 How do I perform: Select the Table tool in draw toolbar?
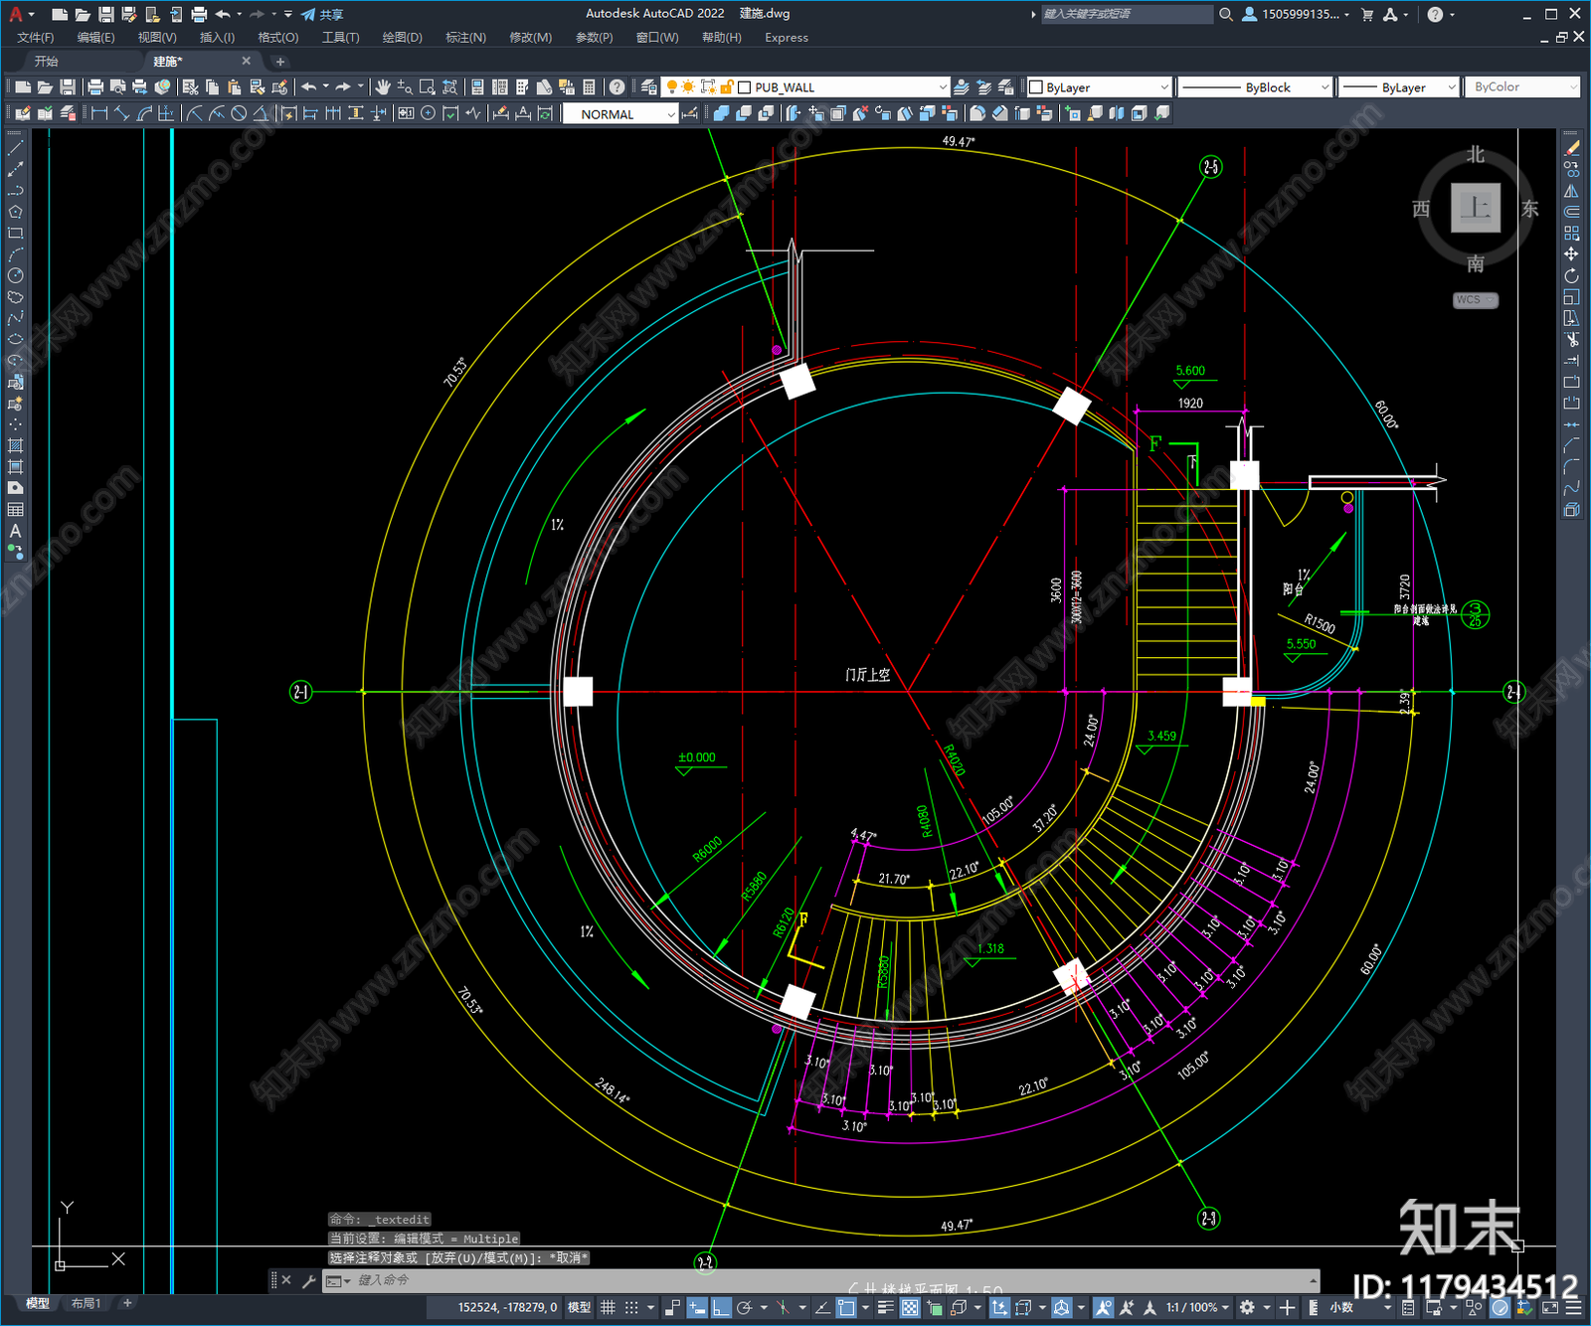[x=15, y=509]
